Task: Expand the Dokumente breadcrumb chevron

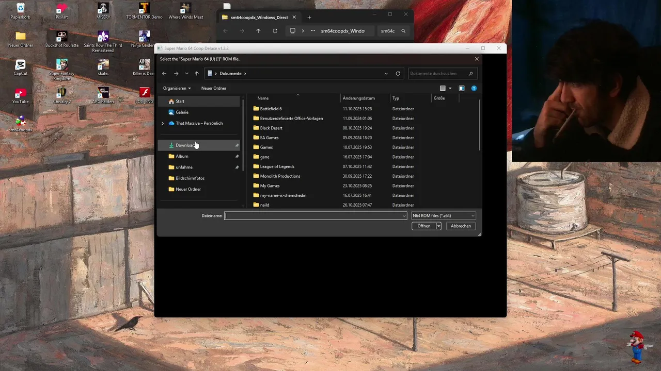Action: point(245,74)
